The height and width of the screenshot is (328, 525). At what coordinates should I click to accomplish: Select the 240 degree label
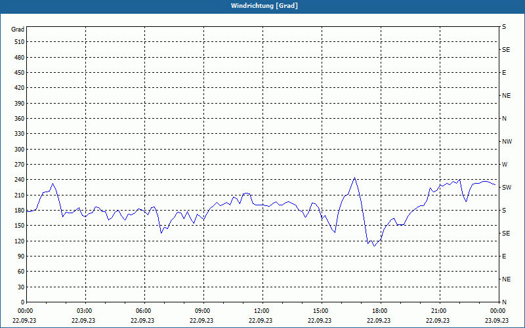click(x=20, y=180)
